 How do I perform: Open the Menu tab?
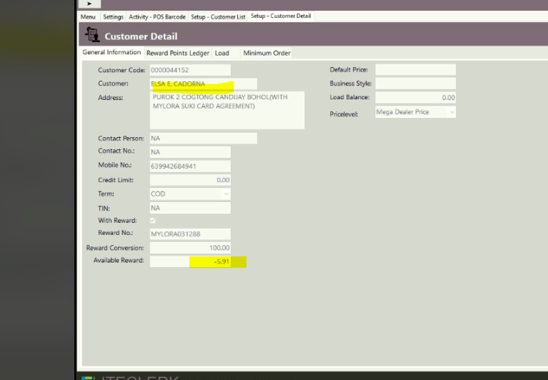pyautogui.click(x=88, y=16)
